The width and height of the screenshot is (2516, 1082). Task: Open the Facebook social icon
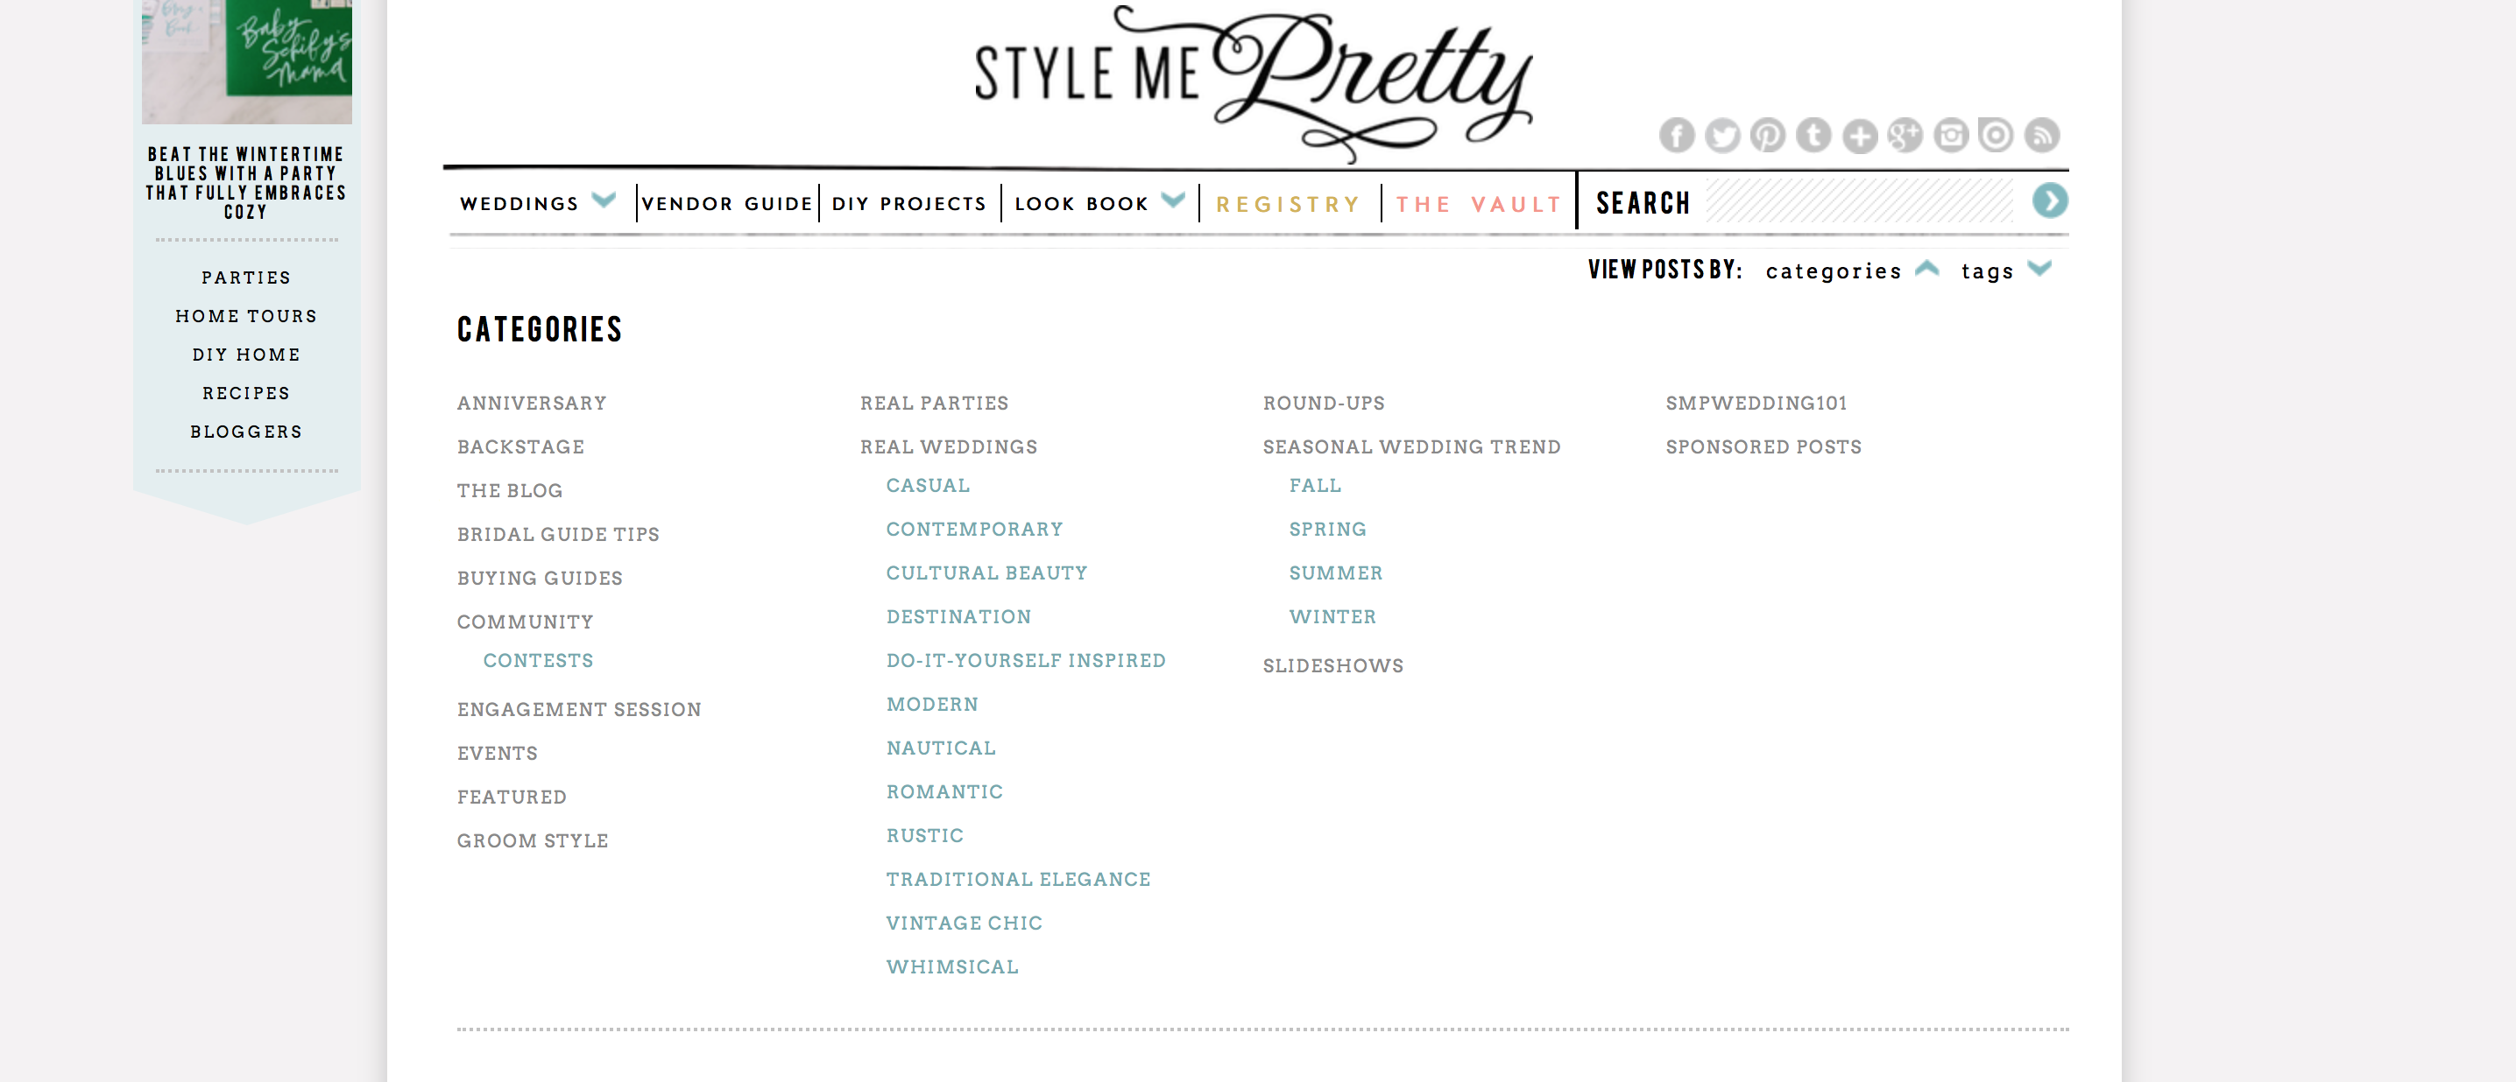coord(1676,135)
